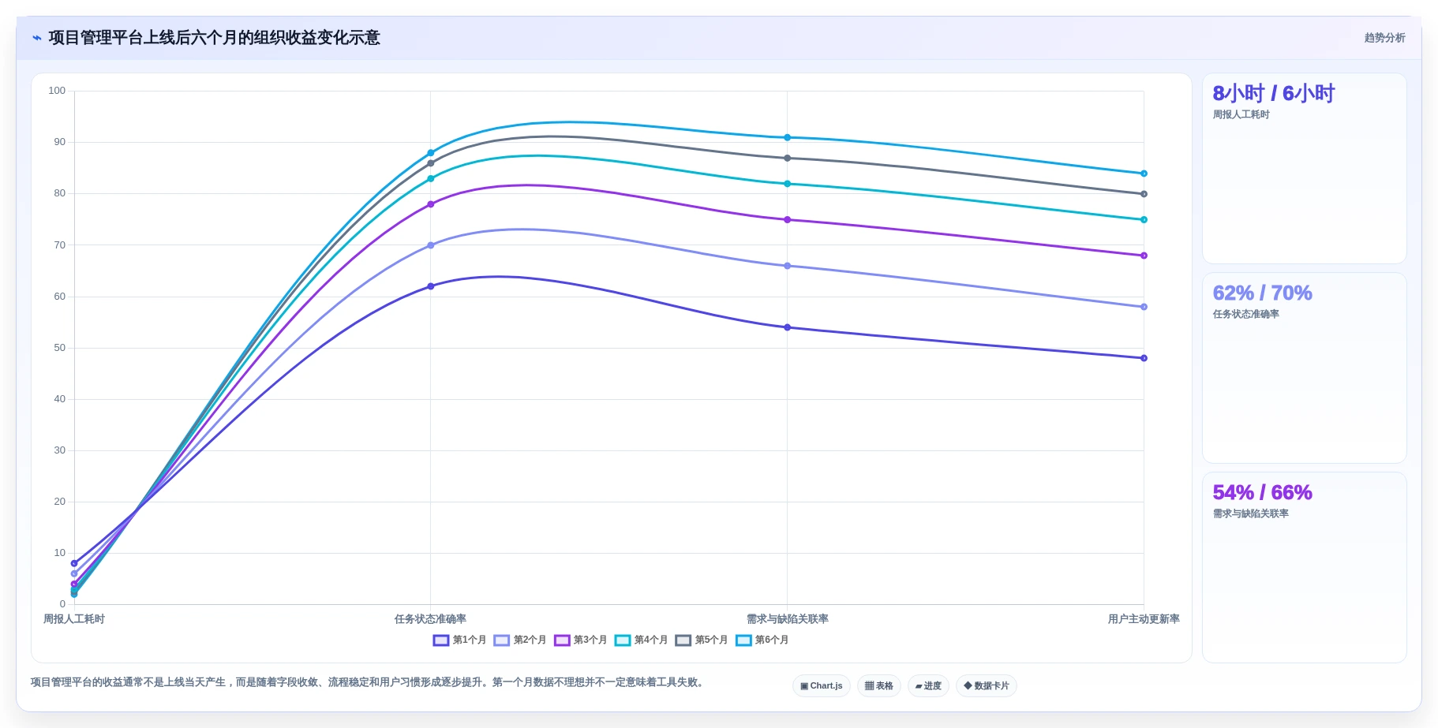Select the 表格 tag chip
Screen dimensions: 1438x728
(878, 685)
